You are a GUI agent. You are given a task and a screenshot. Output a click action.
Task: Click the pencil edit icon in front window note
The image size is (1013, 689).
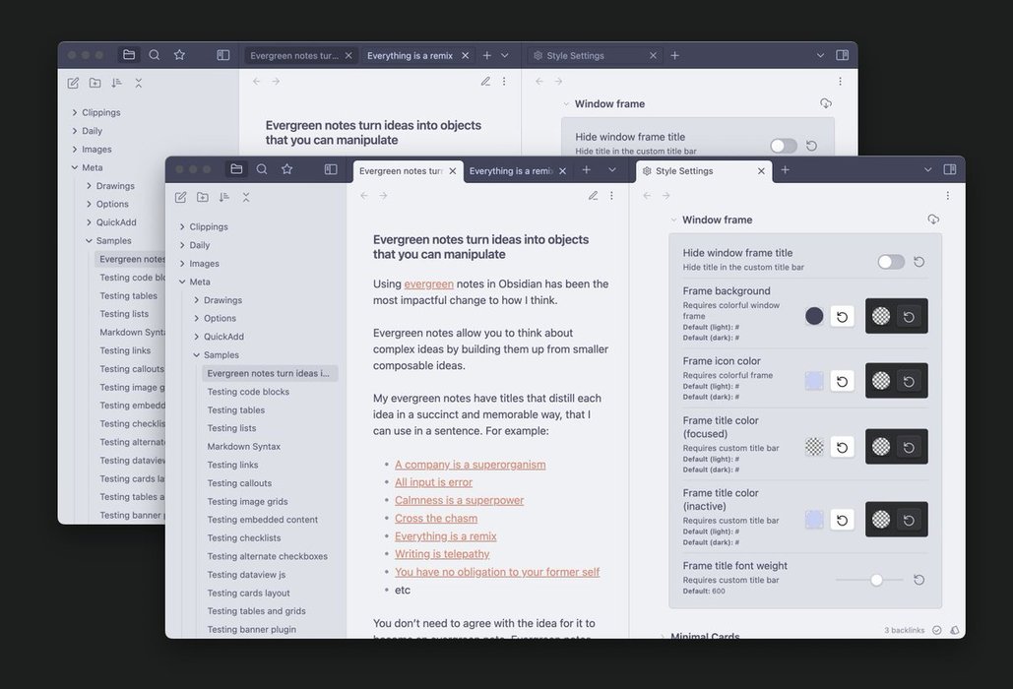(593, 195)
